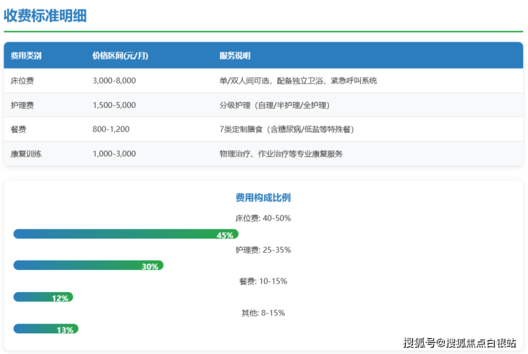
Task: Click the 800-1,200 price cell
Action: 111,129
